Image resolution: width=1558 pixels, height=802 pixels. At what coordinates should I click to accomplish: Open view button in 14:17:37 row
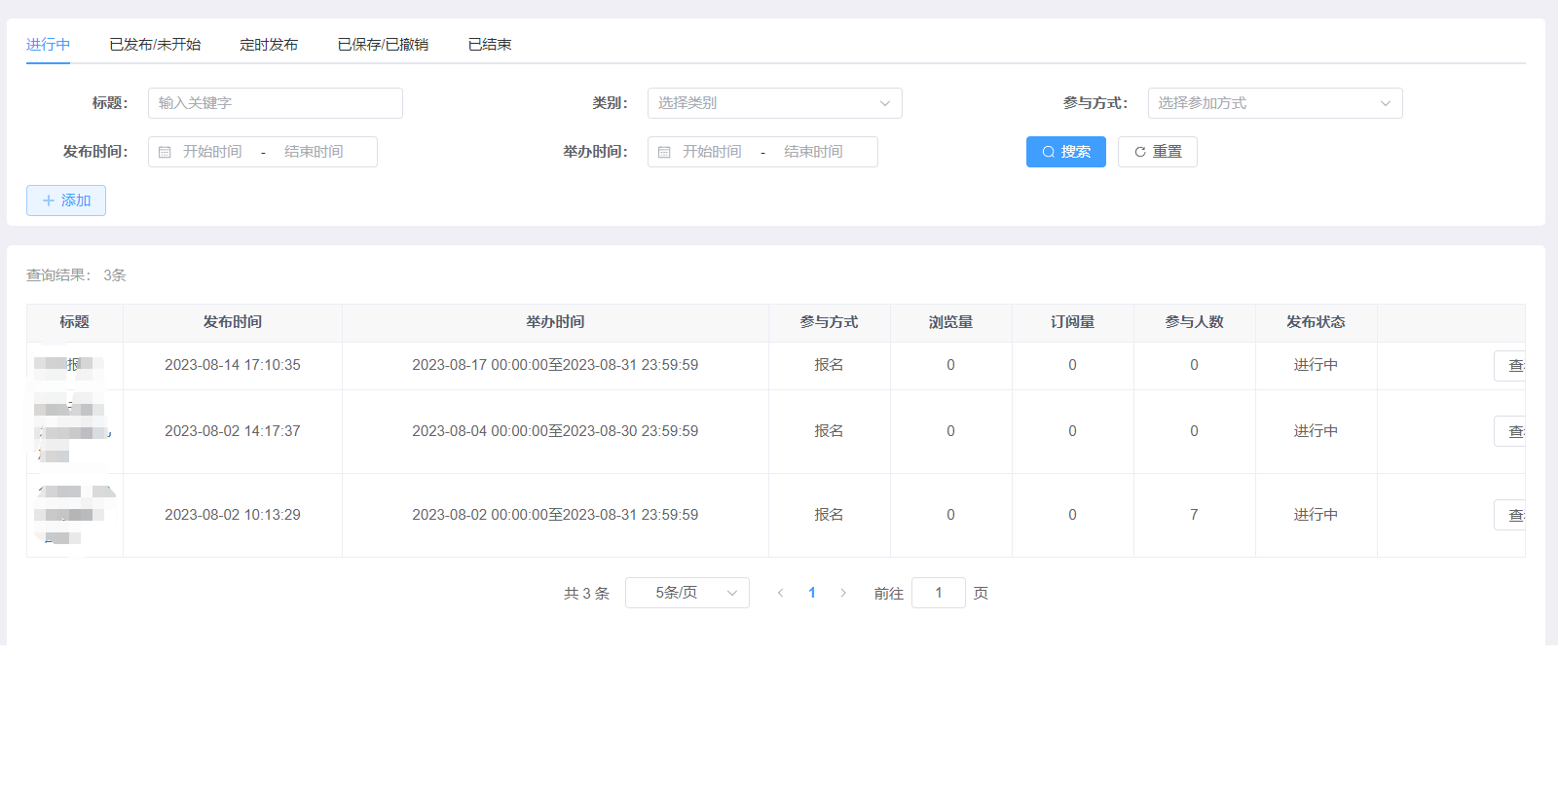point(1510,432)
